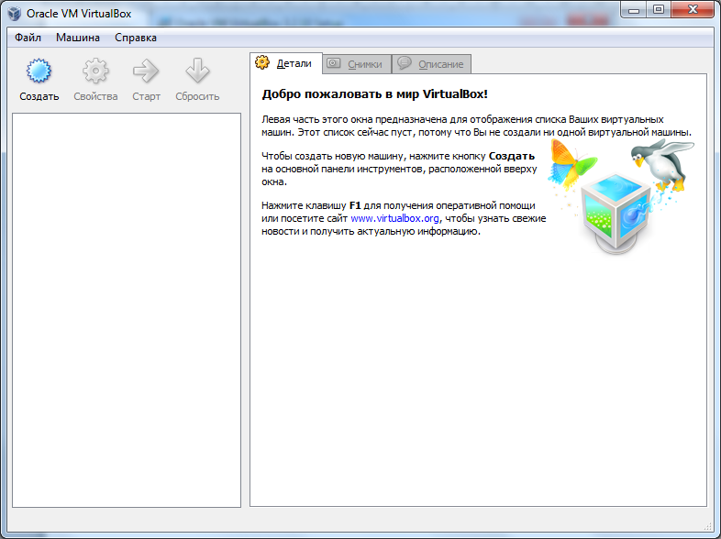Open the Файл menu
The width and height of the screenshot is (721, 539).
coord(28,38)
